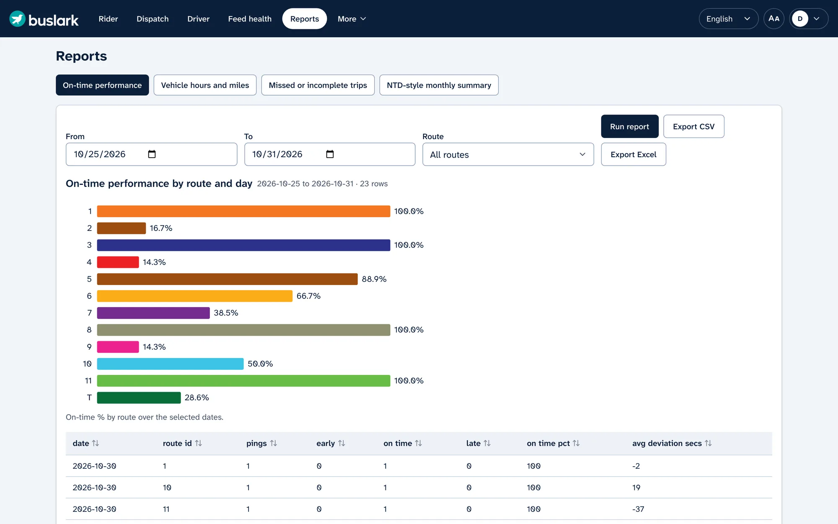Viewport: 838px width, 524px height.
Task: Click the D user avatar
Action: coord(800,19)
